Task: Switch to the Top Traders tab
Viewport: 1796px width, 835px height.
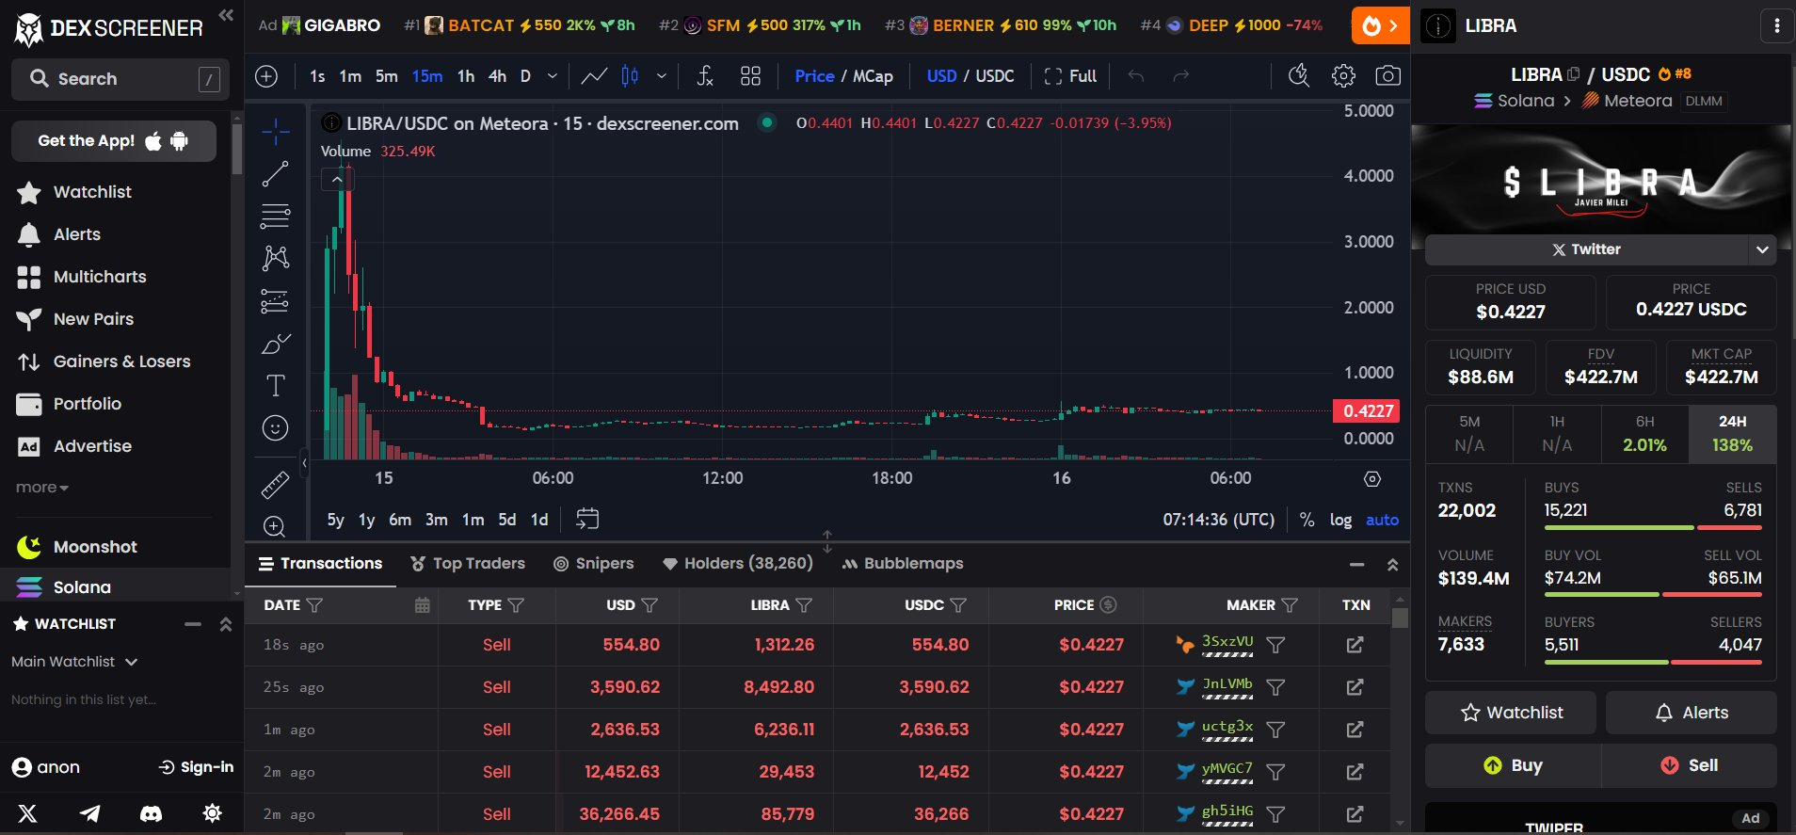Action: point(468,563)
